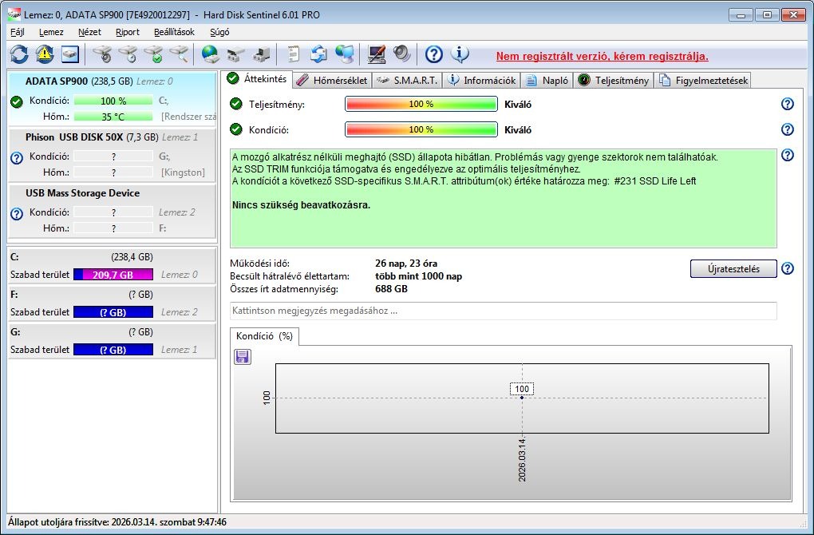The height and width of the screenshot is (535, 814).
Task: Click the disk drive panel toolbar icon
Action: pyautogui.click(x=70, y=54)
